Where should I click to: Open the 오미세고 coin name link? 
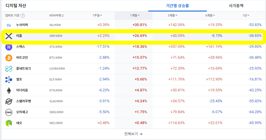22,112
